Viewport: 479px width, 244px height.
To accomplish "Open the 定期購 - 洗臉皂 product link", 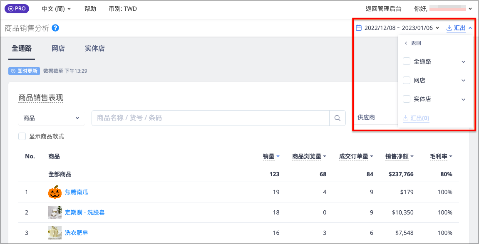I will pyautogui.click(x=84, y=212).
